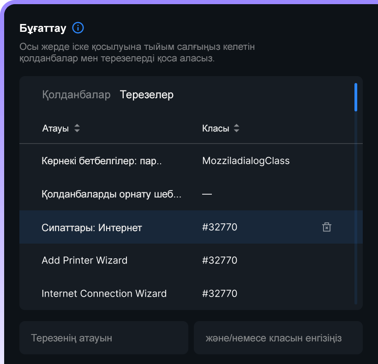Click the Атауы column header
Screen dimensions: 378x364
(55, 128)
